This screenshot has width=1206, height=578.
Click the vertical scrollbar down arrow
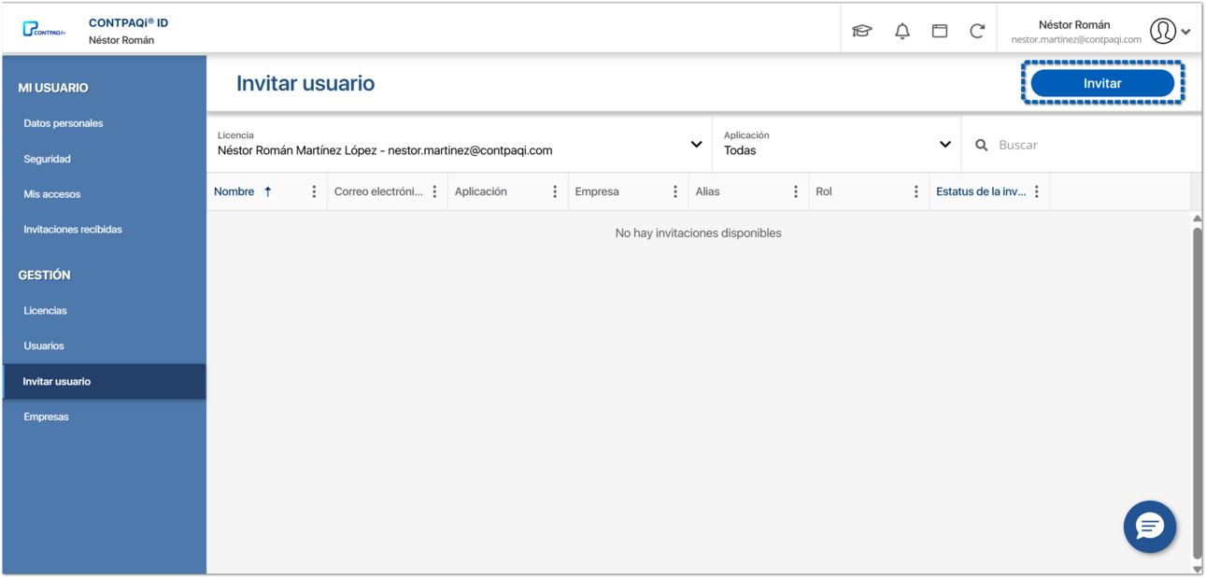[x=1198, y=569]
